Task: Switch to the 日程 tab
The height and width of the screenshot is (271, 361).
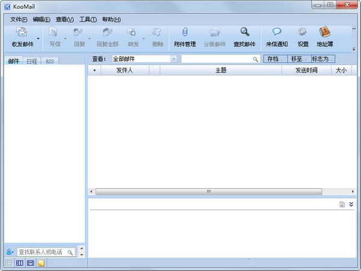Action: (31, 61)
